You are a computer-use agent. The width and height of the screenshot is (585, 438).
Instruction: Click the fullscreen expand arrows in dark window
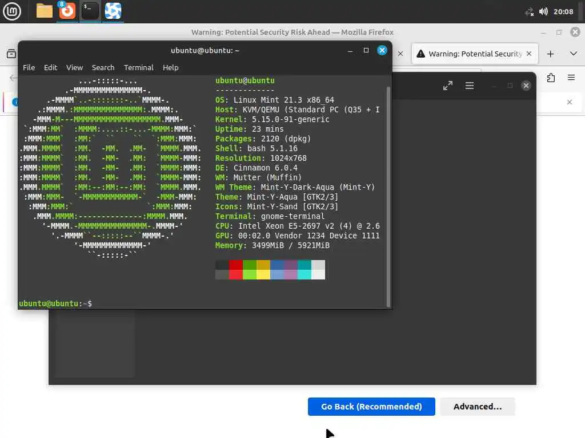(x=448, y=86)
